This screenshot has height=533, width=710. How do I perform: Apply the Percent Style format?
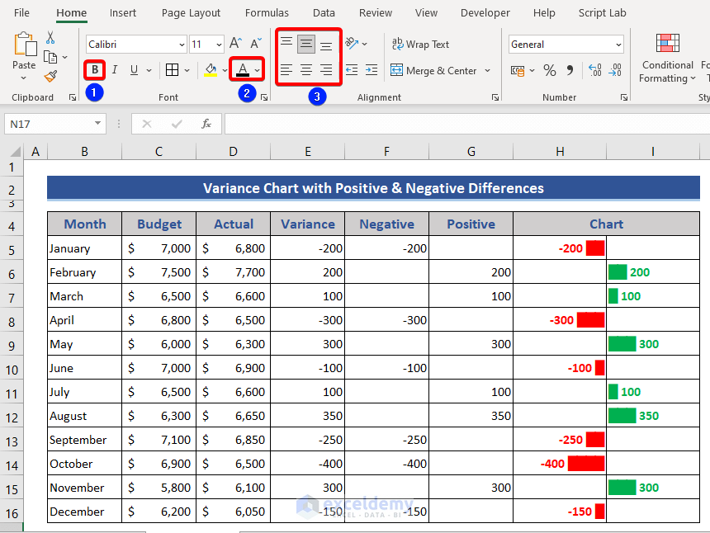point(550,70)
